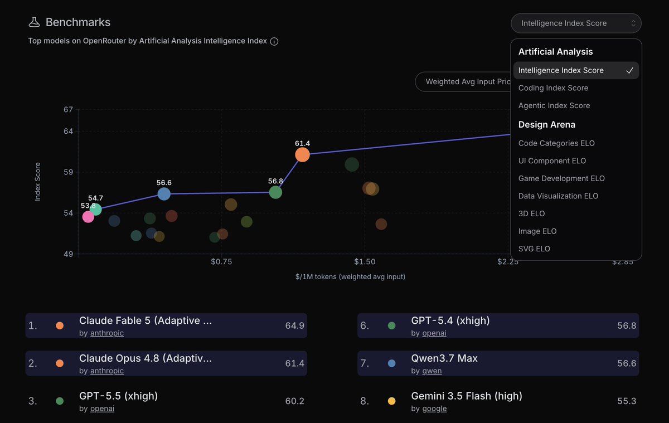
Task: Click the Index Score axis title
Action: (x=38, y=182)
